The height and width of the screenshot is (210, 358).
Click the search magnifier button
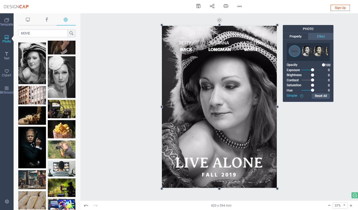72,33
